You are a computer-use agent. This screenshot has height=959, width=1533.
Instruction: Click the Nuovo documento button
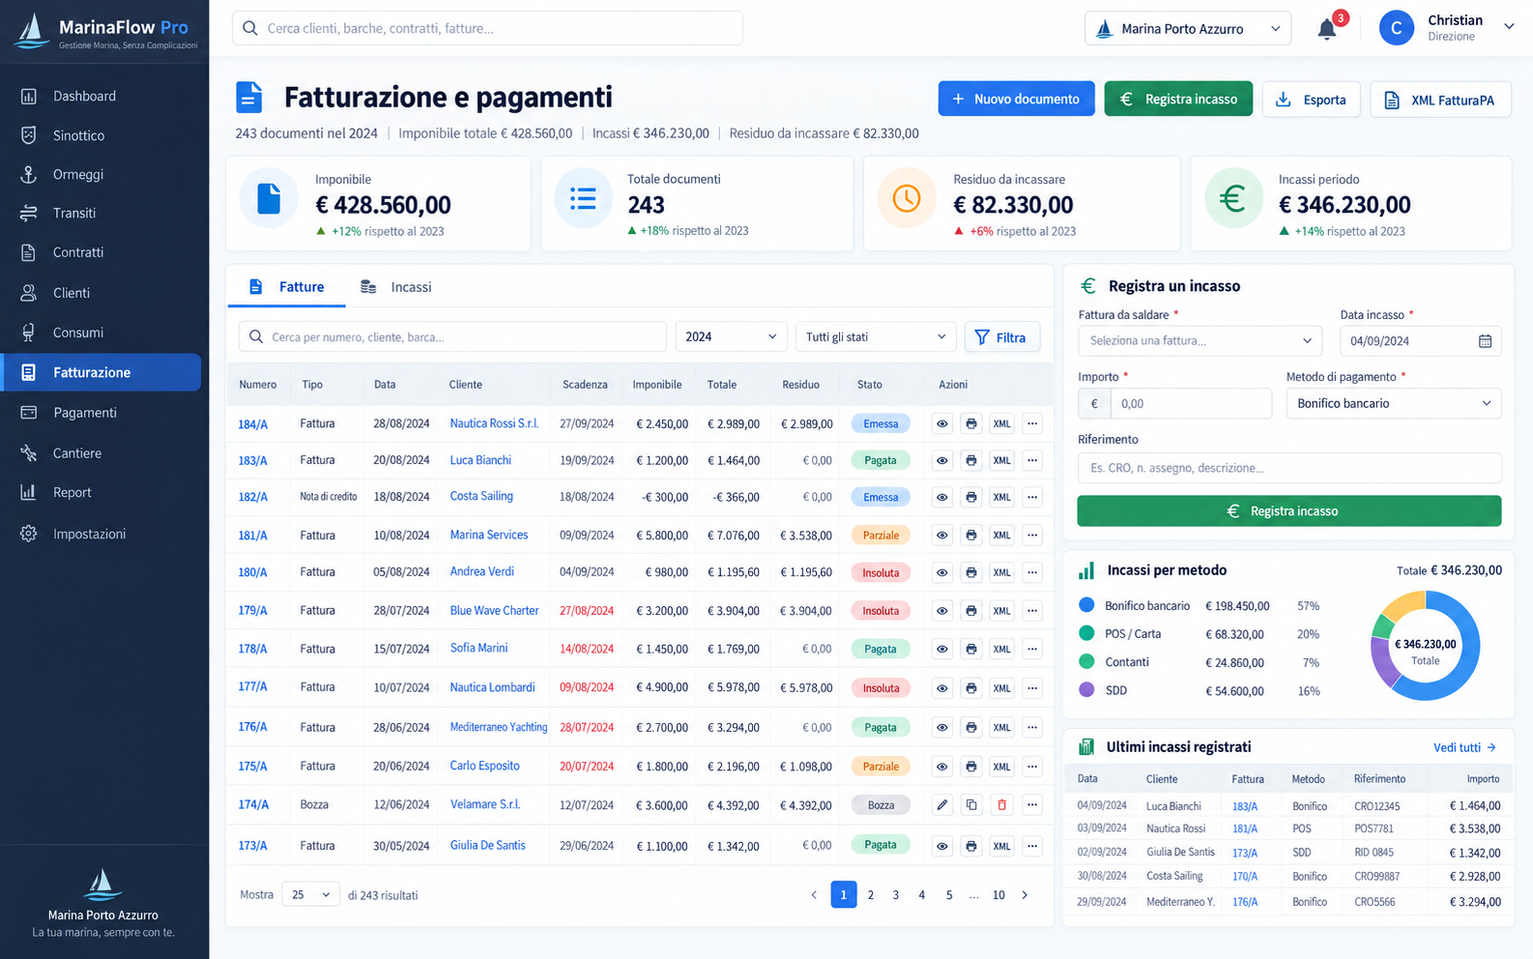point(1016,99)
